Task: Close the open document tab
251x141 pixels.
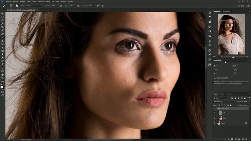Action: click(x=38, y=10)
